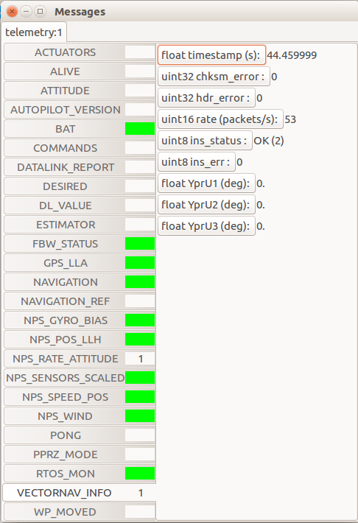Select the PPRZ_MODE message tab
The height and width of the screenshot is (523, 358).
[x=80, y=454]
